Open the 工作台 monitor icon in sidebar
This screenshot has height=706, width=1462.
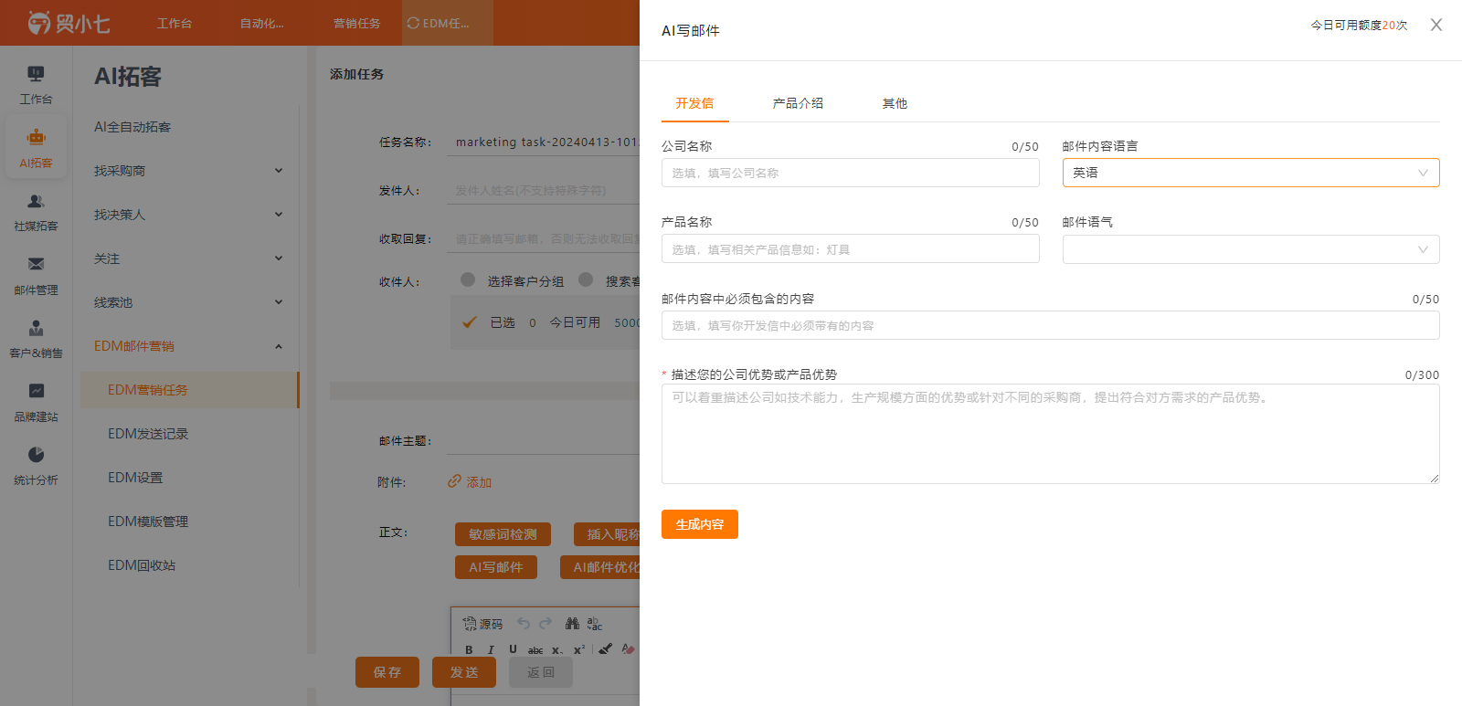(x=36, y=74)
